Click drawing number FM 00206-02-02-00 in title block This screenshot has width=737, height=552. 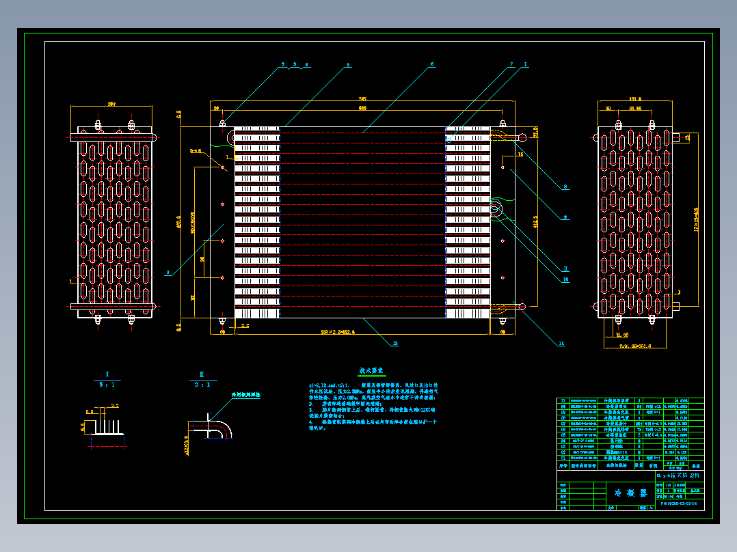coord(679,503)
